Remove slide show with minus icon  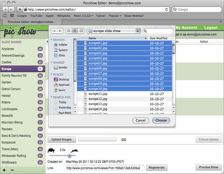coord(12,170)
